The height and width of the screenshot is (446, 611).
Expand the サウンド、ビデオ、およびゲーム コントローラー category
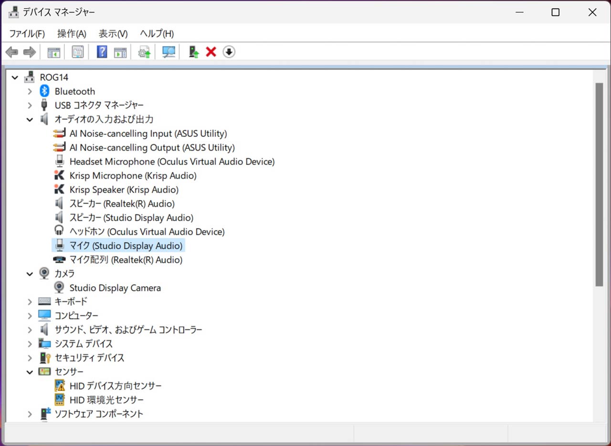coord(30,330)
